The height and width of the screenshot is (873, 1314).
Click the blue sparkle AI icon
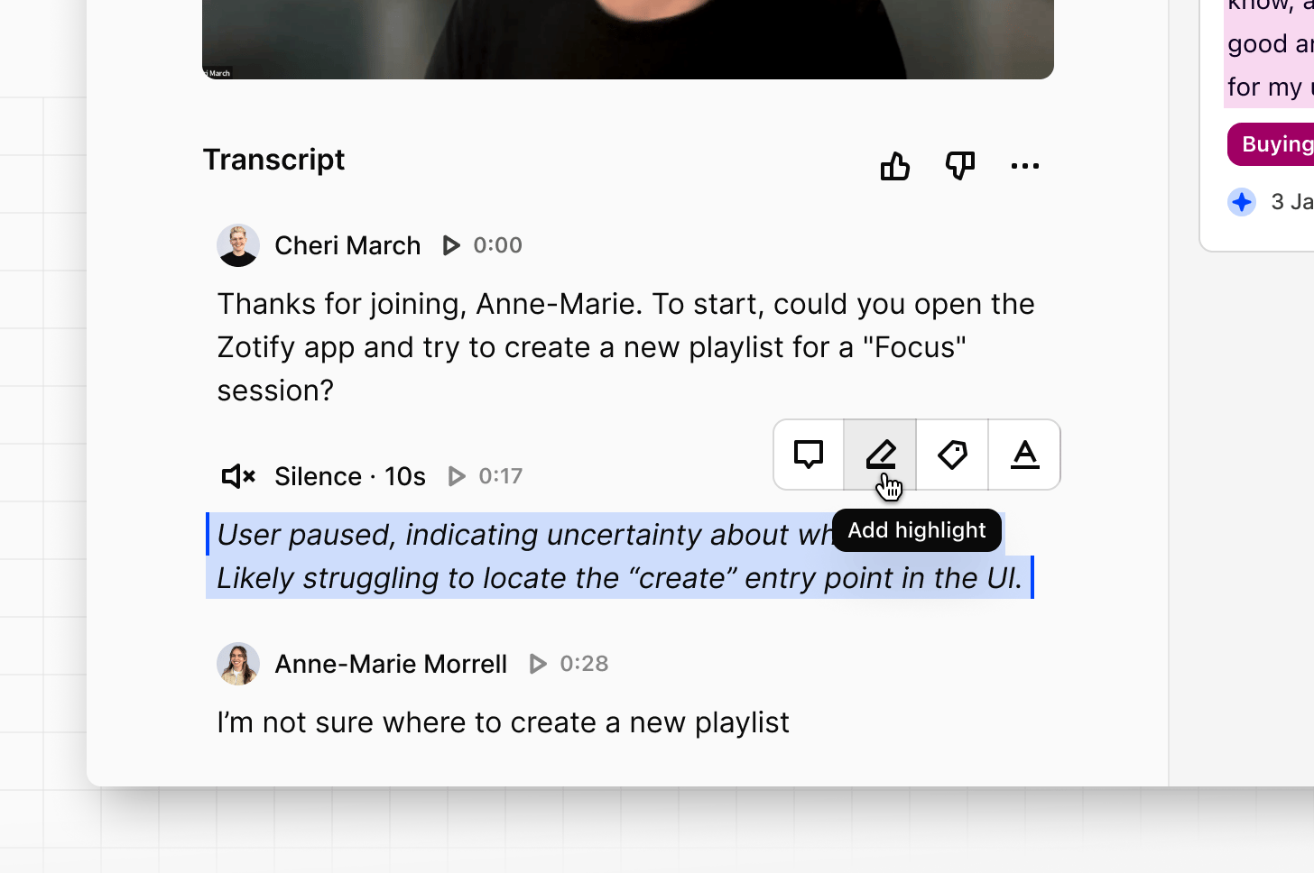pyautogui.click(x=1242, y=202)
